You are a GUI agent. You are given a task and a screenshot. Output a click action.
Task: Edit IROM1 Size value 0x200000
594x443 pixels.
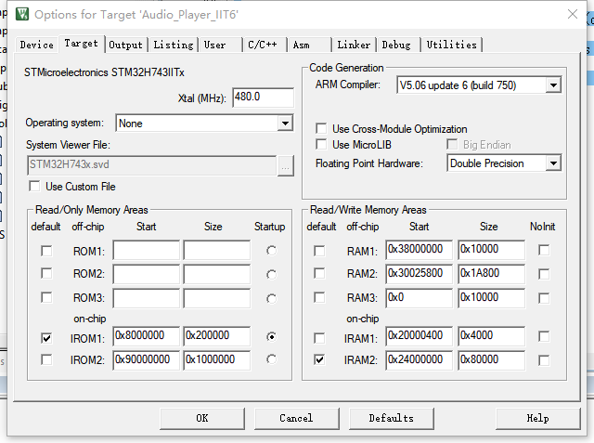[x=217, y=336]
